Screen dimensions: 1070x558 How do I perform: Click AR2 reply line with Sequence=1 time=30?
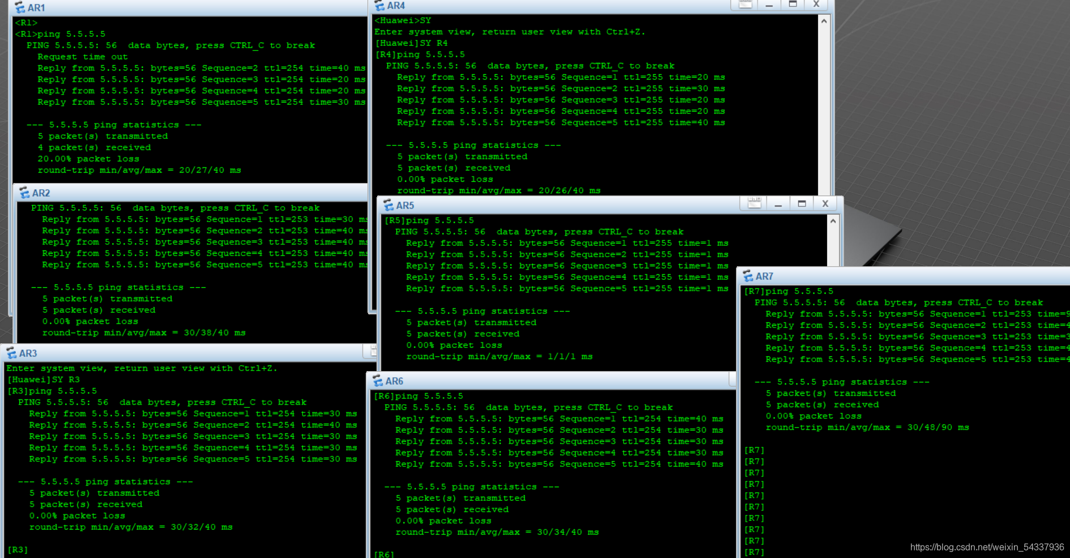(206, 219)
